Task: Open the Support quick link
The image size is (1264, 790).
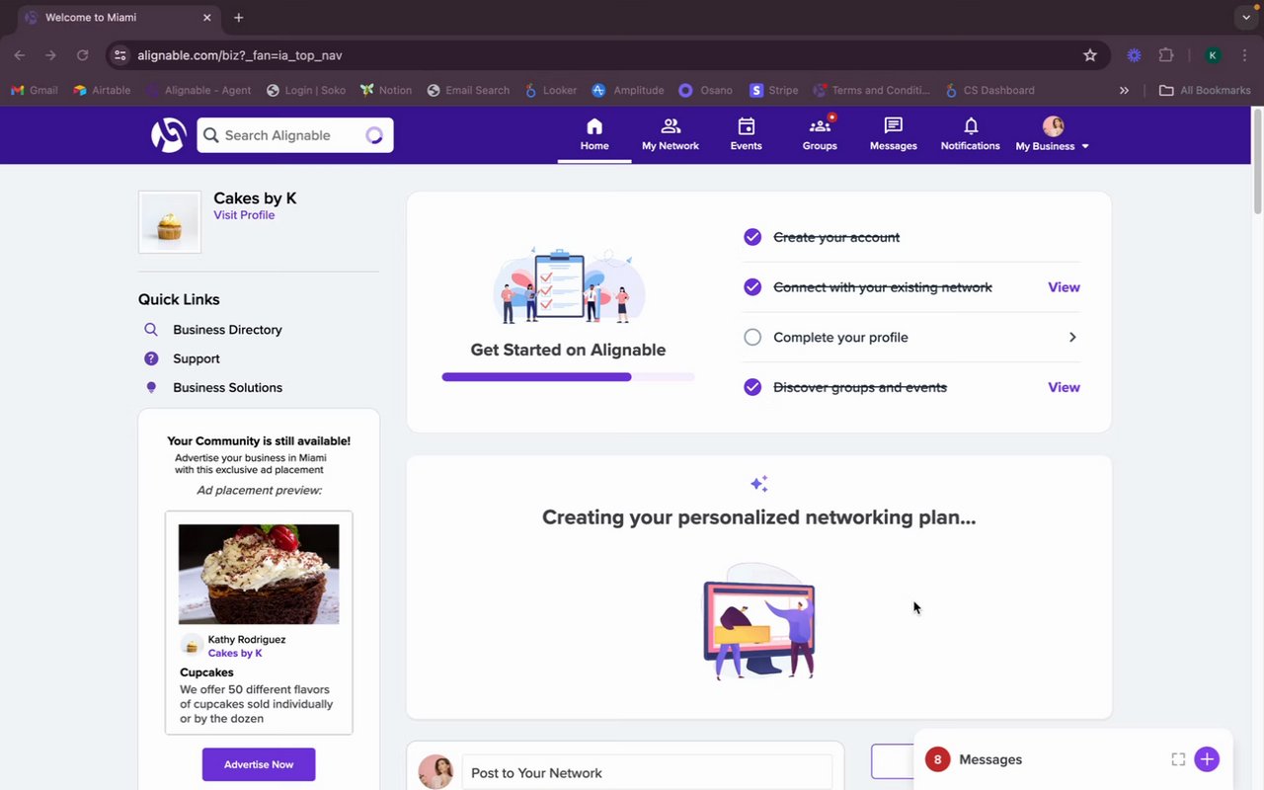Action: pos(197,358)
